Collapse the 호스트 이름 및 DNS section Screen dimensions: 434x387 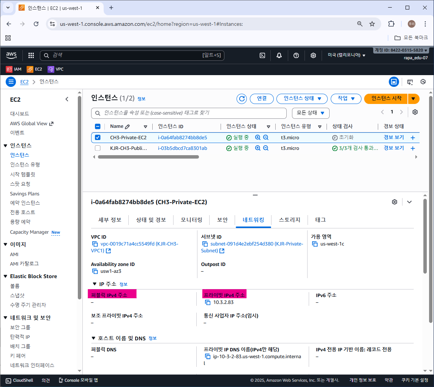[x=93, y=338]
